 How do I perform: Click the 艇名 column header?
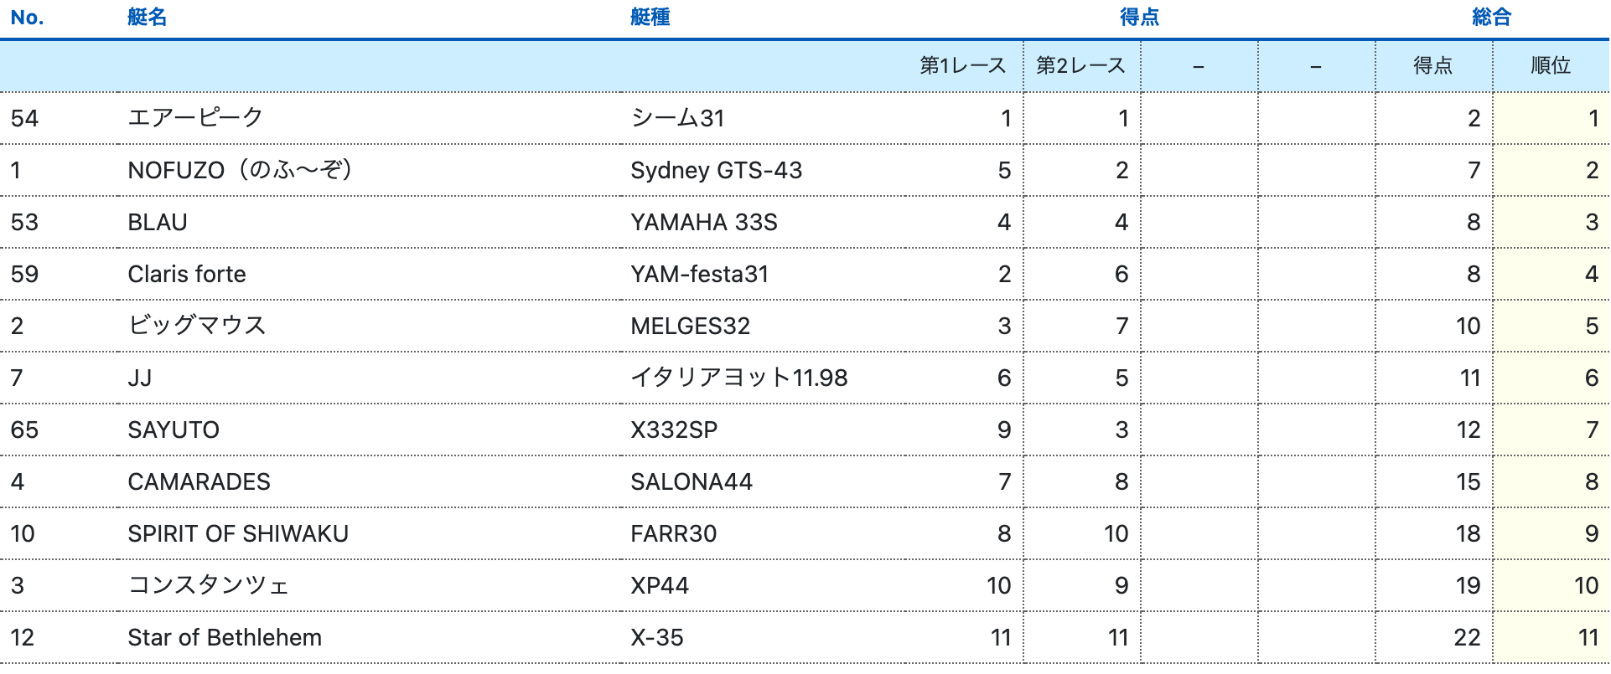[x=147, y=18]
